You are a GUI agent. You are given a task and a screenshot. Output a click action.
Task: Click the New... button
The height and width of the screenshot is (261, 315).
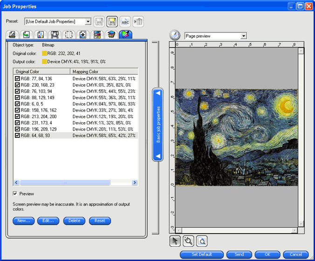click(24, 221)
